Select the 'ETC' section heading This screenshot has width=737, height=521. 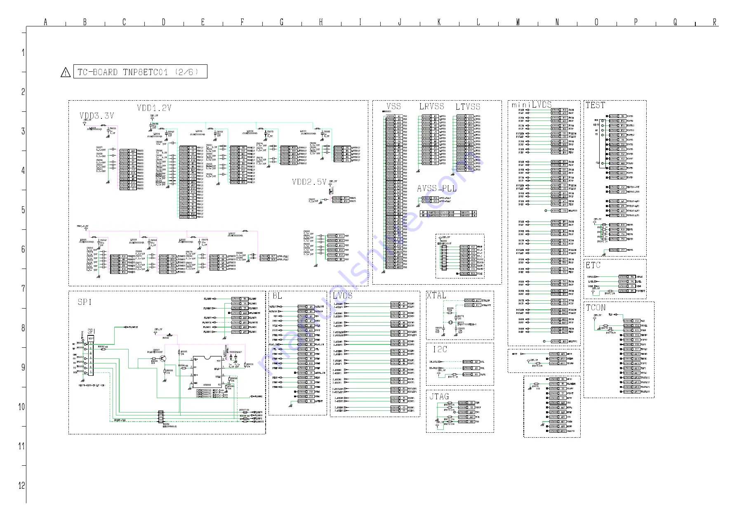tap(593, 265)
